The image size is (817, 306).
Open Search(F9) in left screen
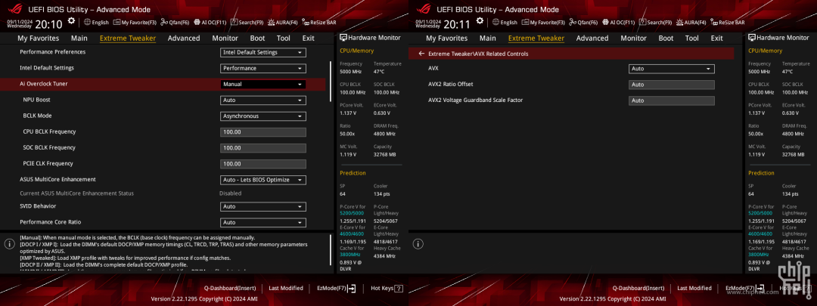[x=247, y=23]
